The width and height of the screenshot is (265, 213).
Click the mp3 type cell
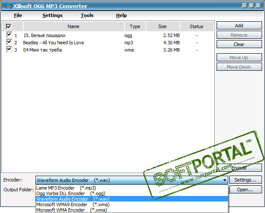tap(128, 43)
